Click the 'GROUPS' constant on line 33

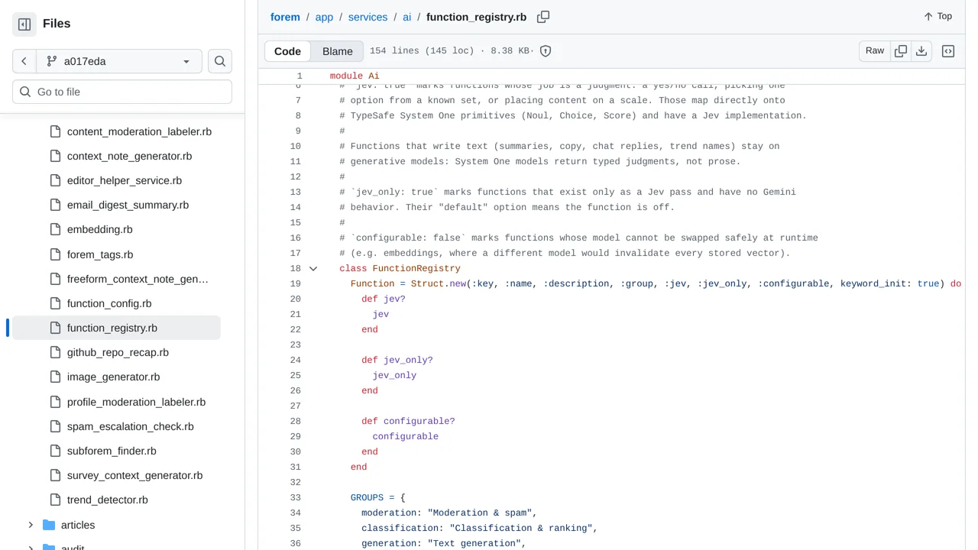367,497
